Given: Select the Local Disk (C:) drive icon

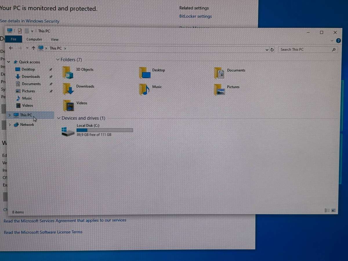Looking at the screenshot, I should point(68,131).
